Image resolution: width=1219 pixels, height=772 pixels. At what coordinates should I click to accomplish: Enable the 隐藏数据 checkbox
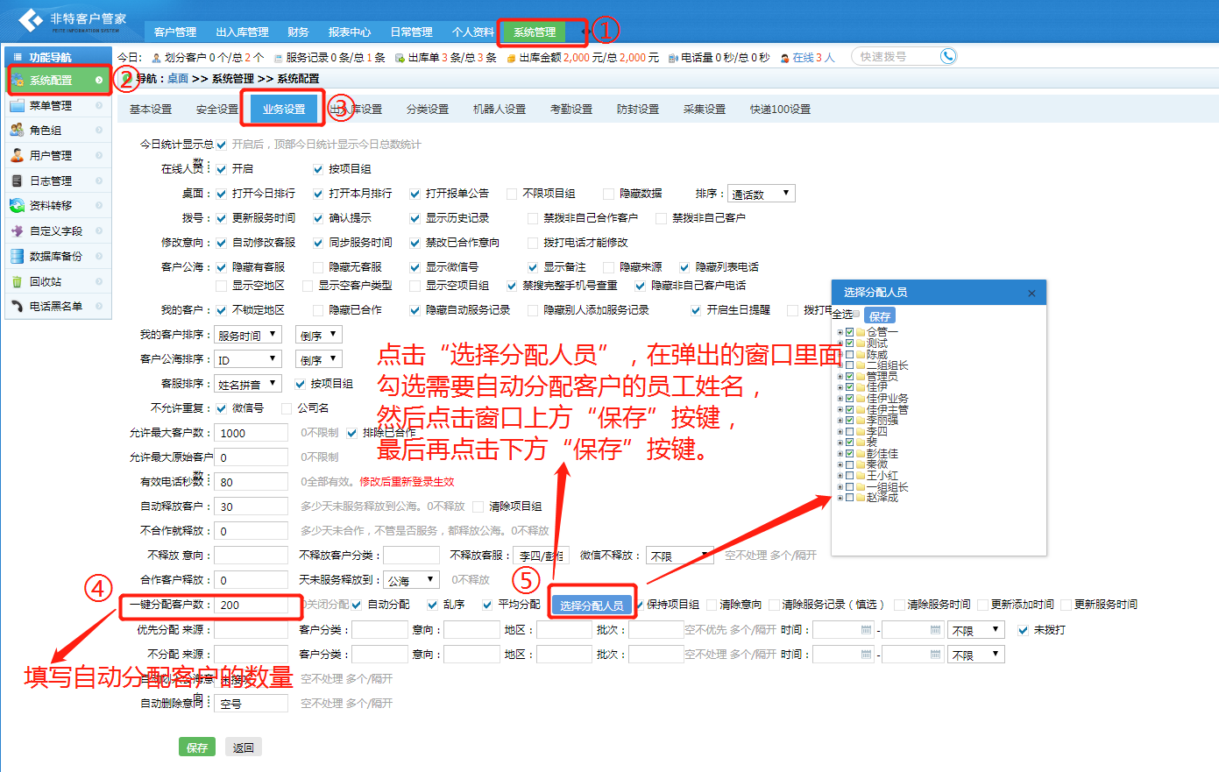click(608, 194)
